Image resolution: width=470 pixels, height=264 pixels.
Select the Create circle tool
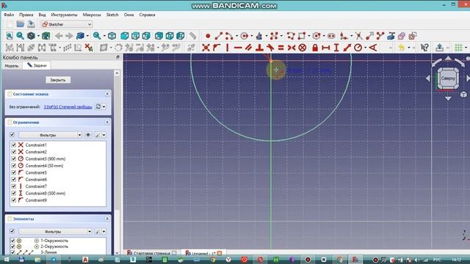[245, 36]
